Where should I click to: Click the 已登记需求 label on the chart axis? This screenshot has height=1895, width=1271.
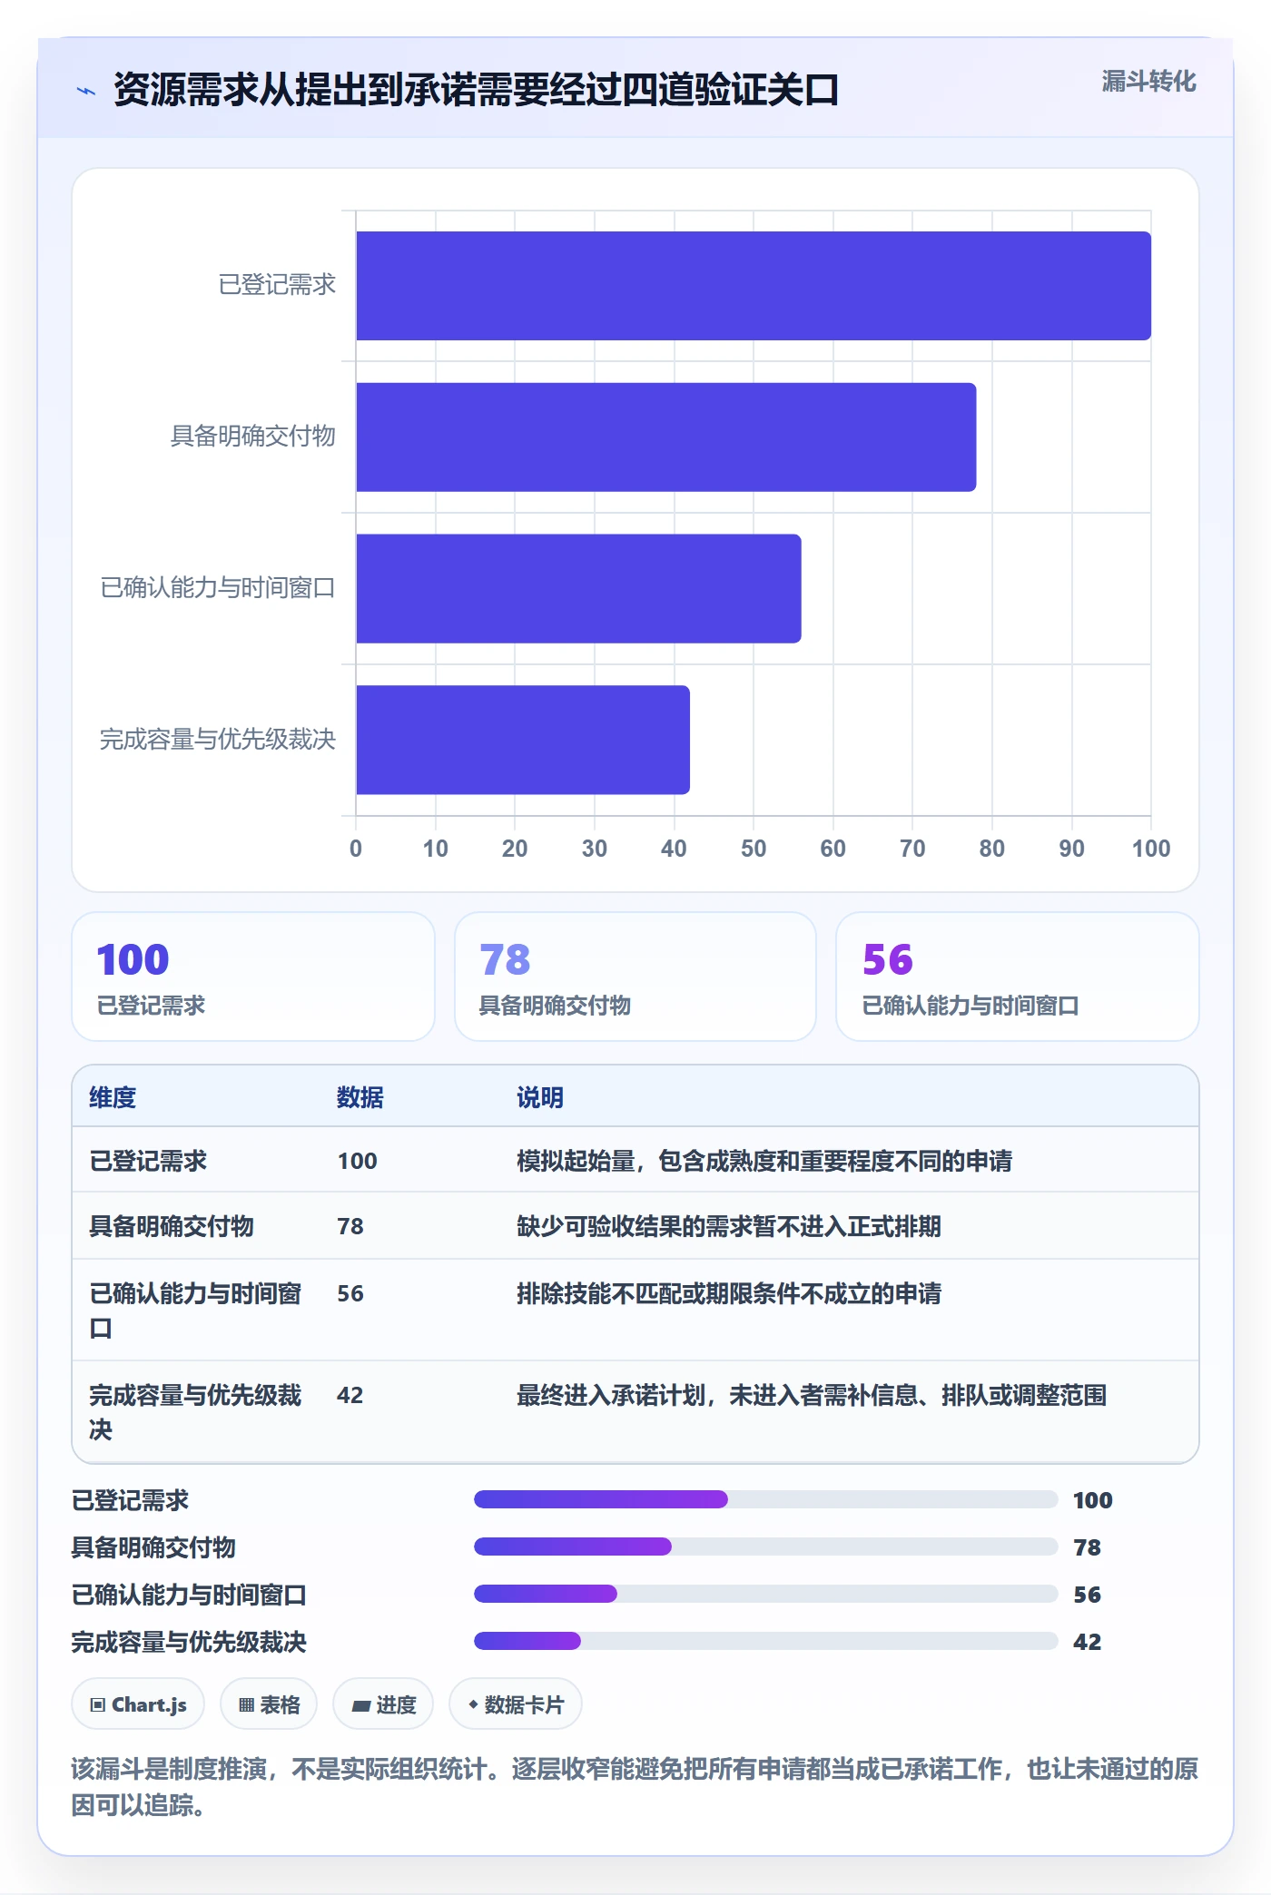pos(277,285)
